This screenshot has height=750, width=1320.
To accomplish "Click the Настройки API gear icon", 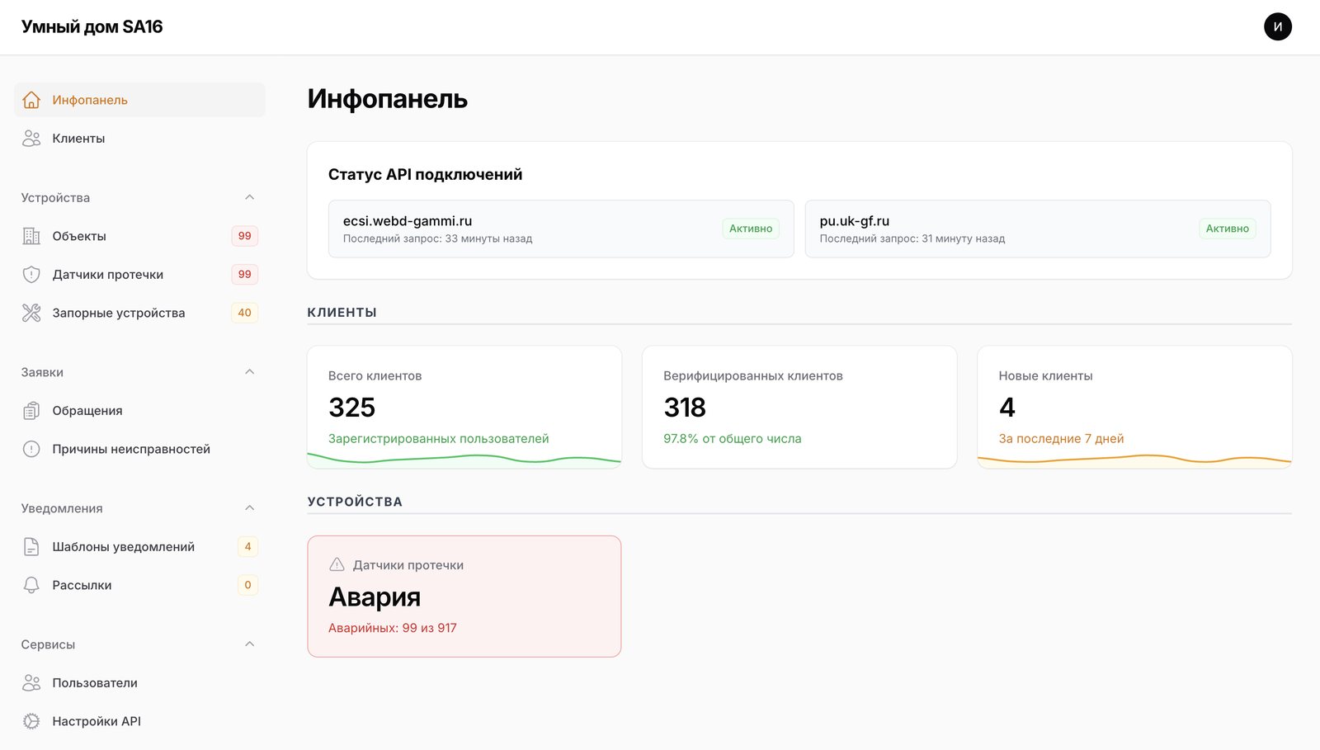I will [x=31, y=721].
